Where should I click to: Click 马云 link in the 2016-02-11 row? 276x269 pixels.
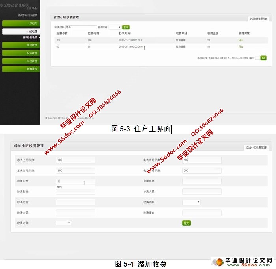tap(241, 40)
